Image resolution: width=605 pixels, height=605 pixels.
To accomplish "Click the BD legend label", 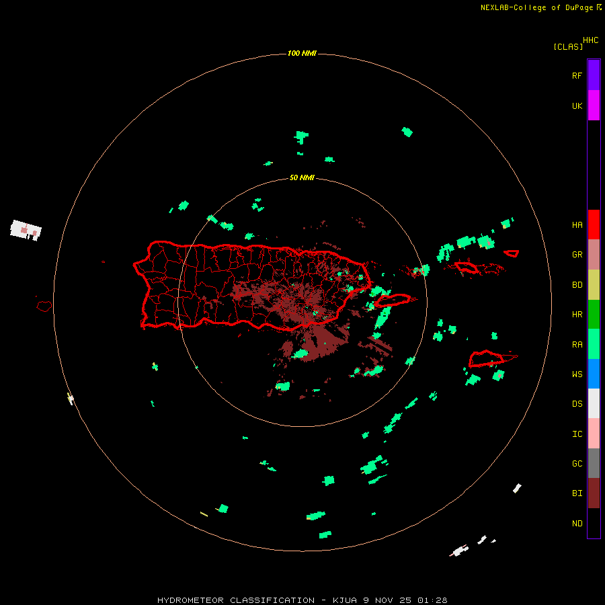I will pyautogui.click(x=577, y=285).
